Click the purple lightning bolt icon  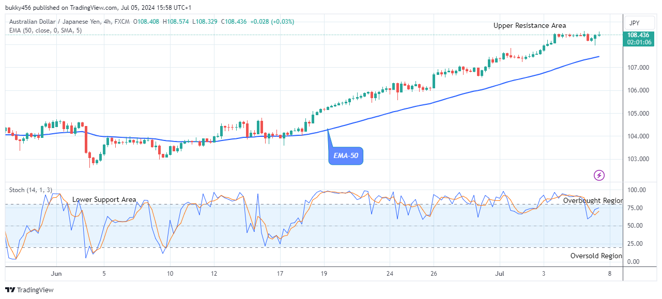pyautogui.click(x=599, y=175)
